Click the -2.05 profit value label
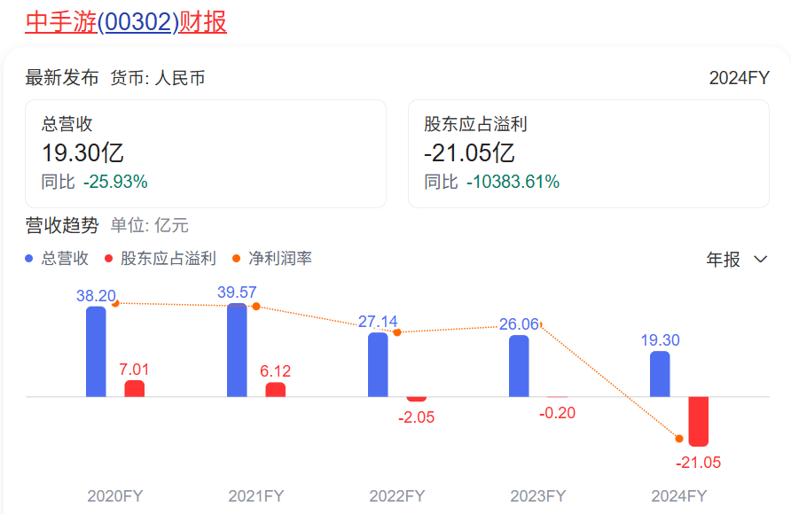Viewport: 791px width, 514px height. point(416,417)
